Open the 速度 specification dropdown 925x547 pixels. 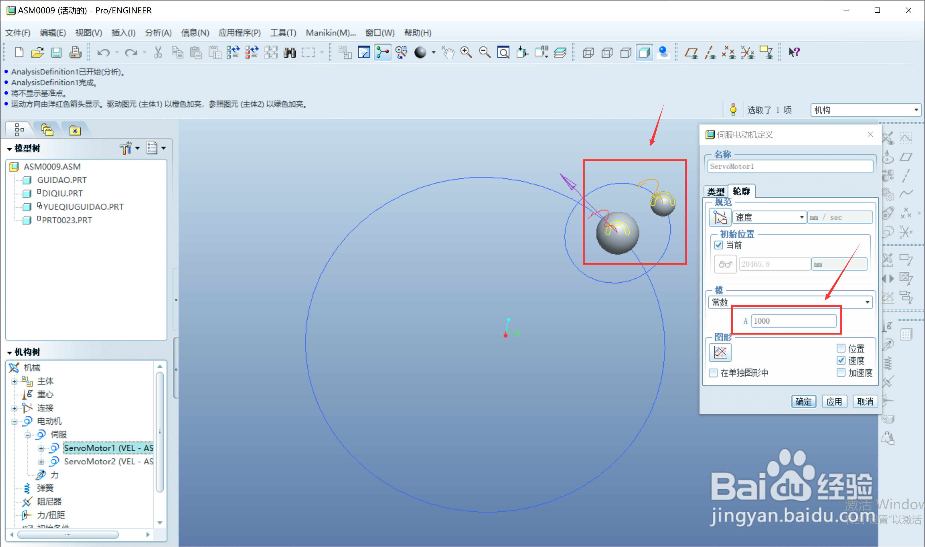point(802,218)
